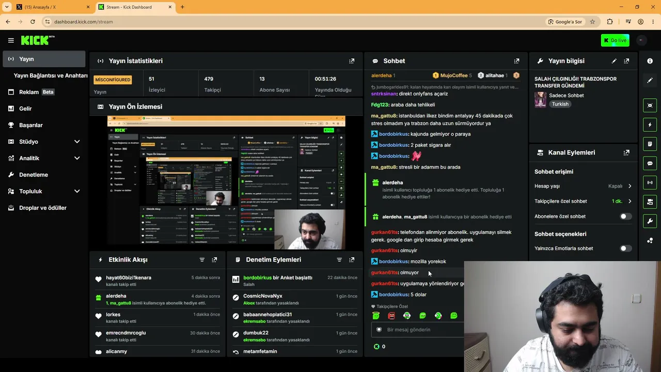Screen dimensions: 661x372
Task: Click username Fdg123 in chat
Action: coord(380,105)
